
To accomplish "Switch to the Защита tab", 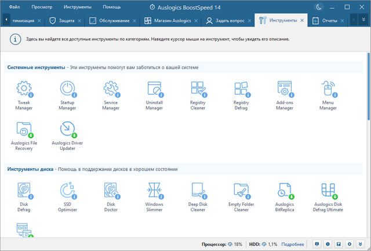I will tap(63, 20).
